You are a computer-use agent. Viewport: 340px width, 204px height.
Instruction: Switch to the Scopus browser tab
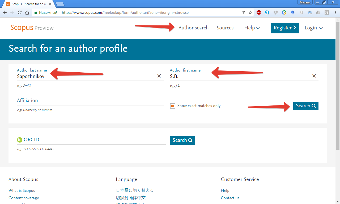click(29, 4)
